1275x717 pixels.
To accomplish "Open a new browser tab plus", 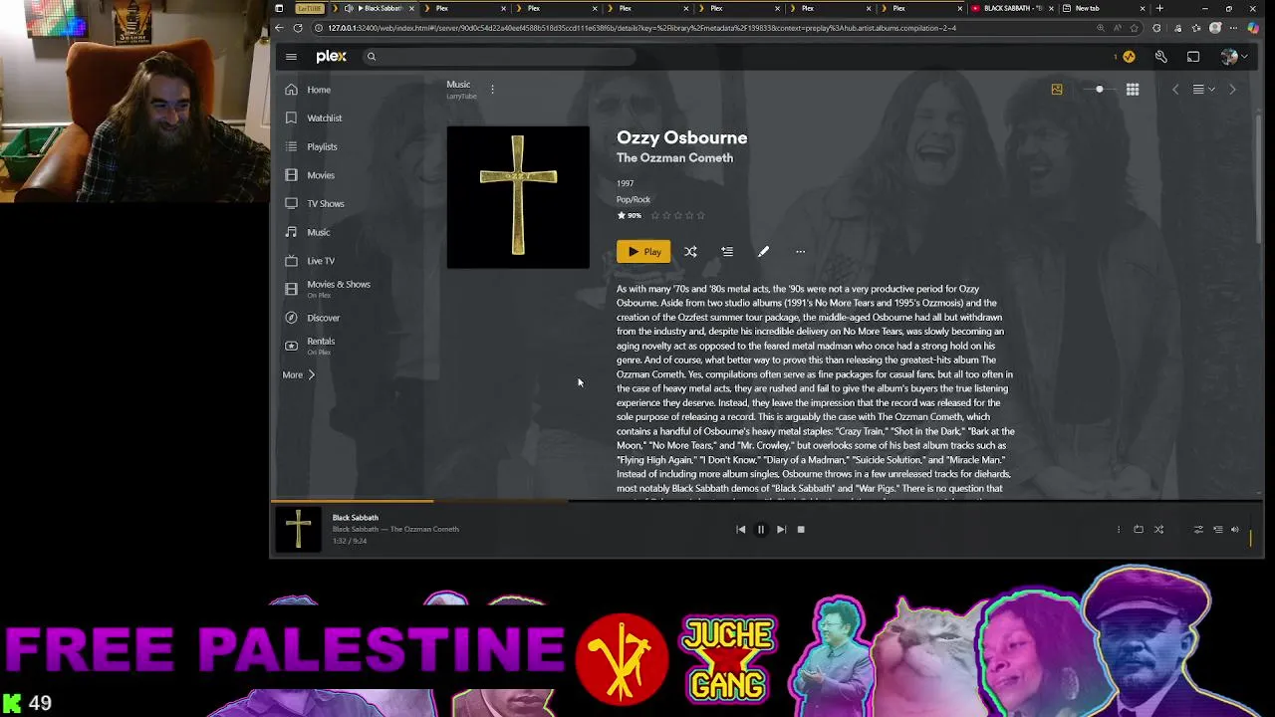I will (x=1159, y=8).
